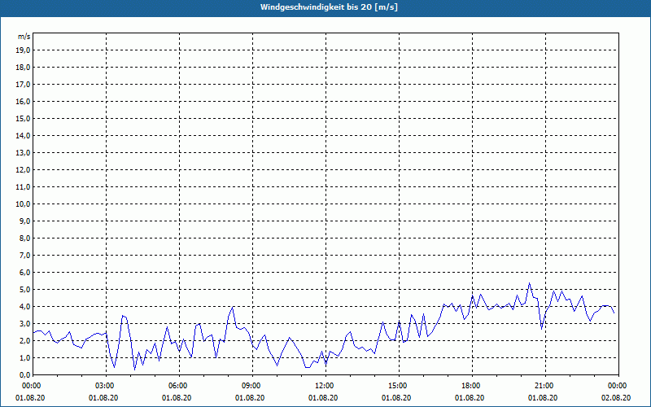Click the 0,0 y-axis label

click(25, 374)
